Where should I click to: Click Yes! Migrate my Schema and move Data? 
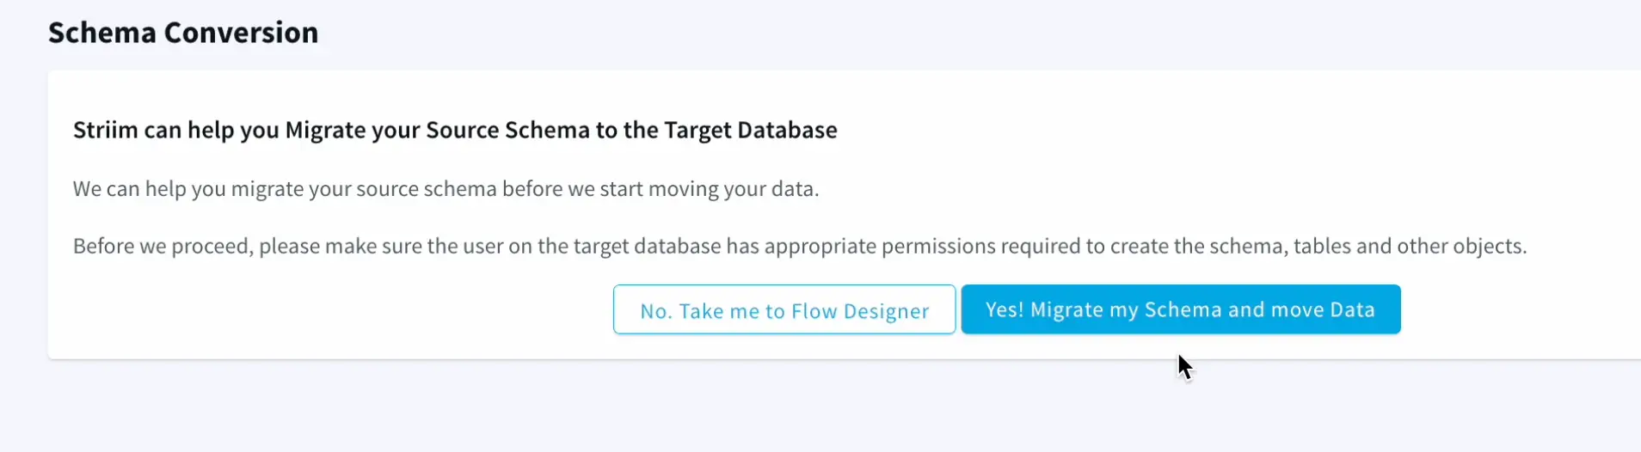click(x=1180, y=309)
